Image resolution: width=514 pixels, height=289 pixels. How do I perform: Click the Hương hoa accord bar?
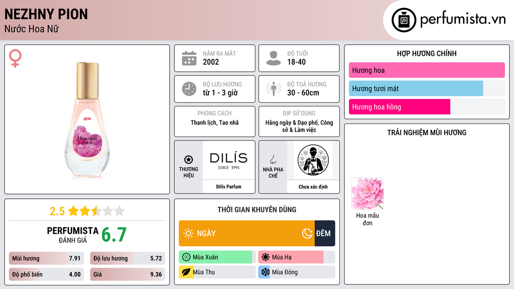427,70
